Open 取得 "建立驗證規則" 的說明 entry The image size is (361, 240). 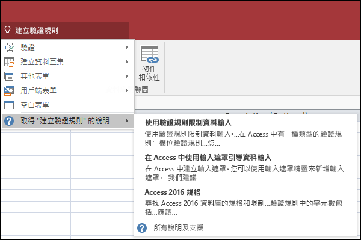67,120
